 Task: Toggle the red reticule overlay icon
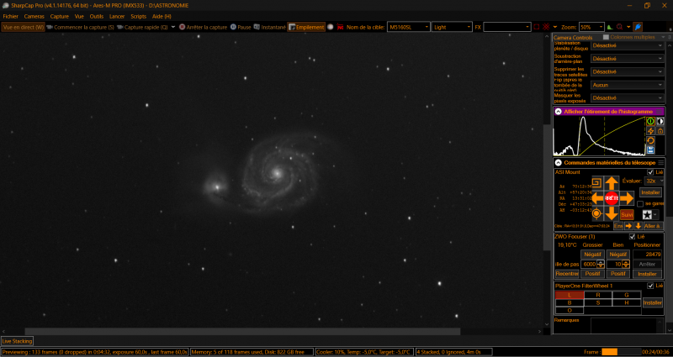546,27
